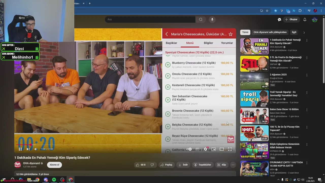Mute the video volume
The height and width of the screenshot is (183, 325).
[x=36, y=149]
